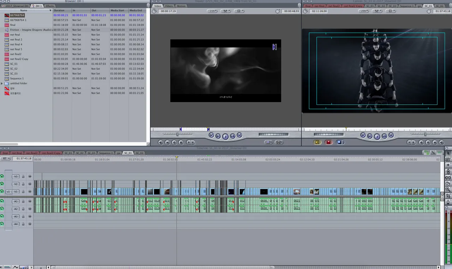
Task: Go to previous edit in the Viewer
Action: coord(211,135)
